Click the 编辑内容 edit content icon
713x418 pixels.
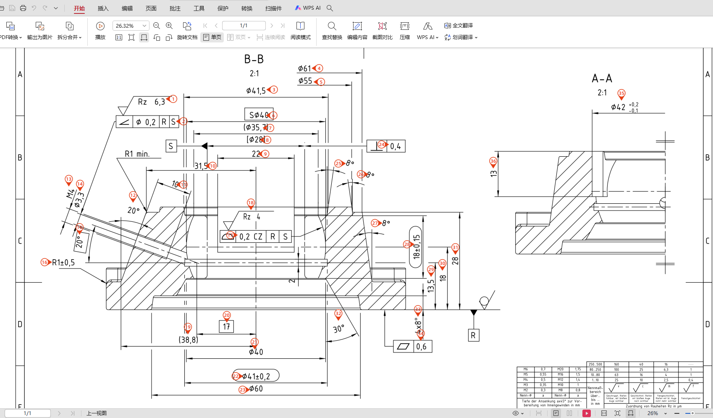click(x=357, y=31)
